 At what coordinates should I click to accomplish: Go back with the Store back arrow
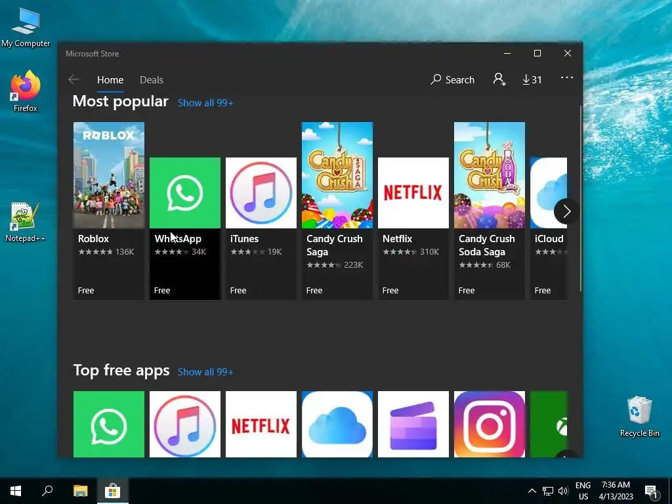[73, 79]
